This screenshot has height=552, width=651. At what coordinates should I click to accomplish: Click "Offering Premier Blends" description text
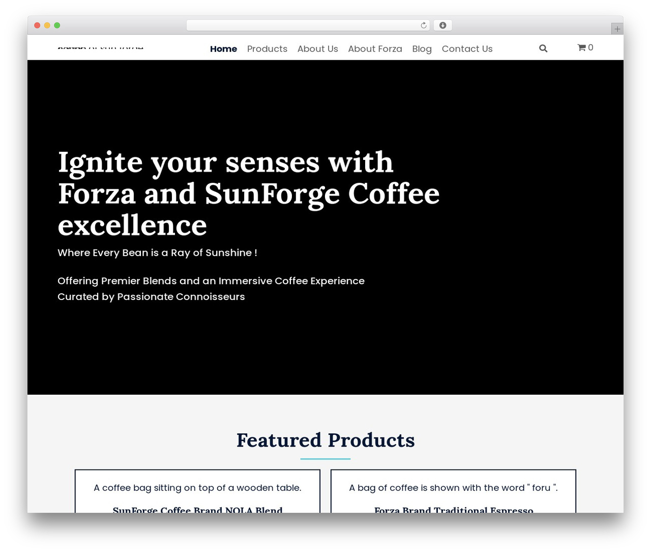(211, 289)
